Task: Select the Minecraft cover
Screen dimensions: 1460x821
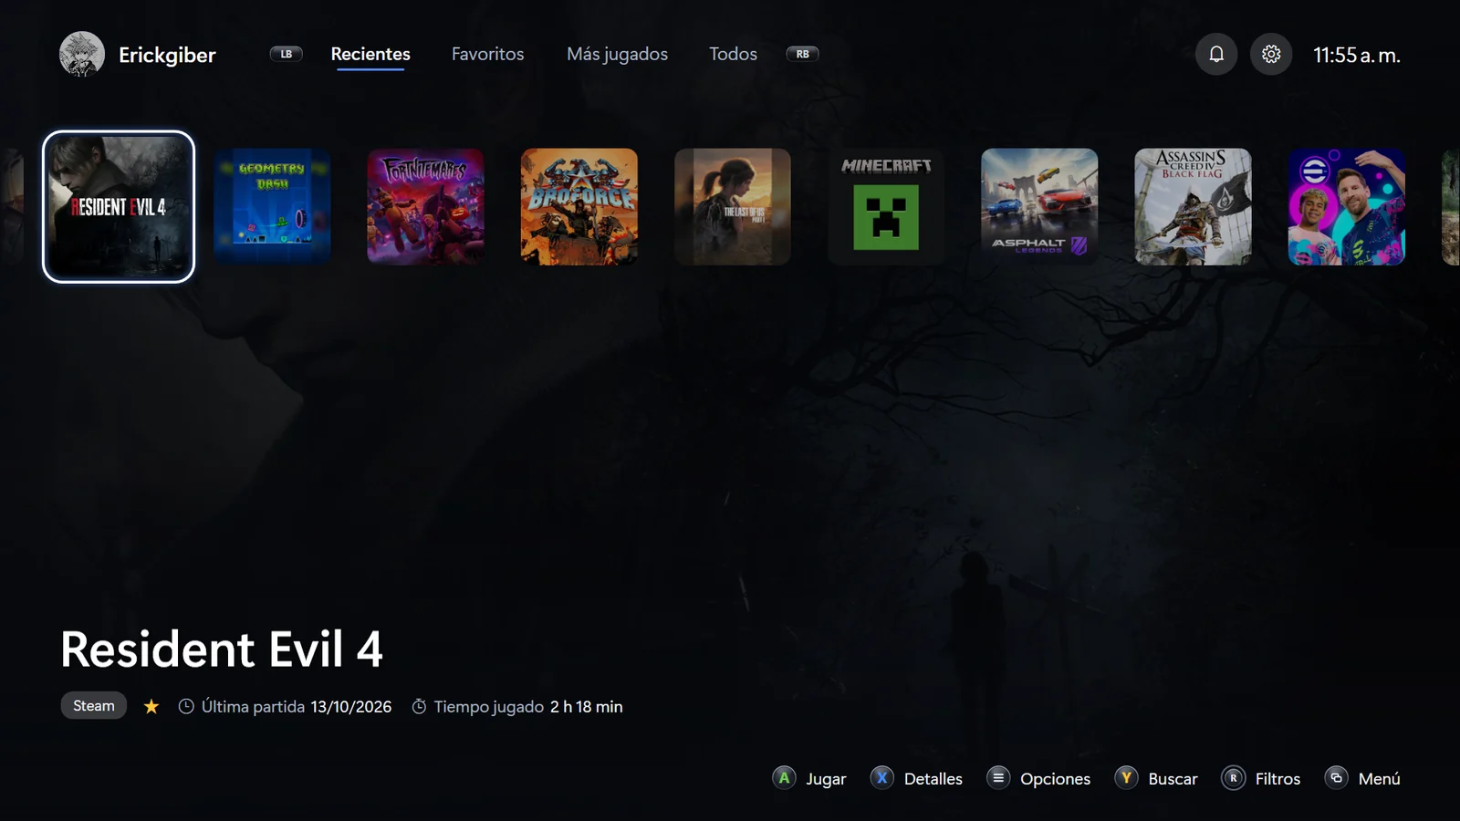Action: coord(886,207)
